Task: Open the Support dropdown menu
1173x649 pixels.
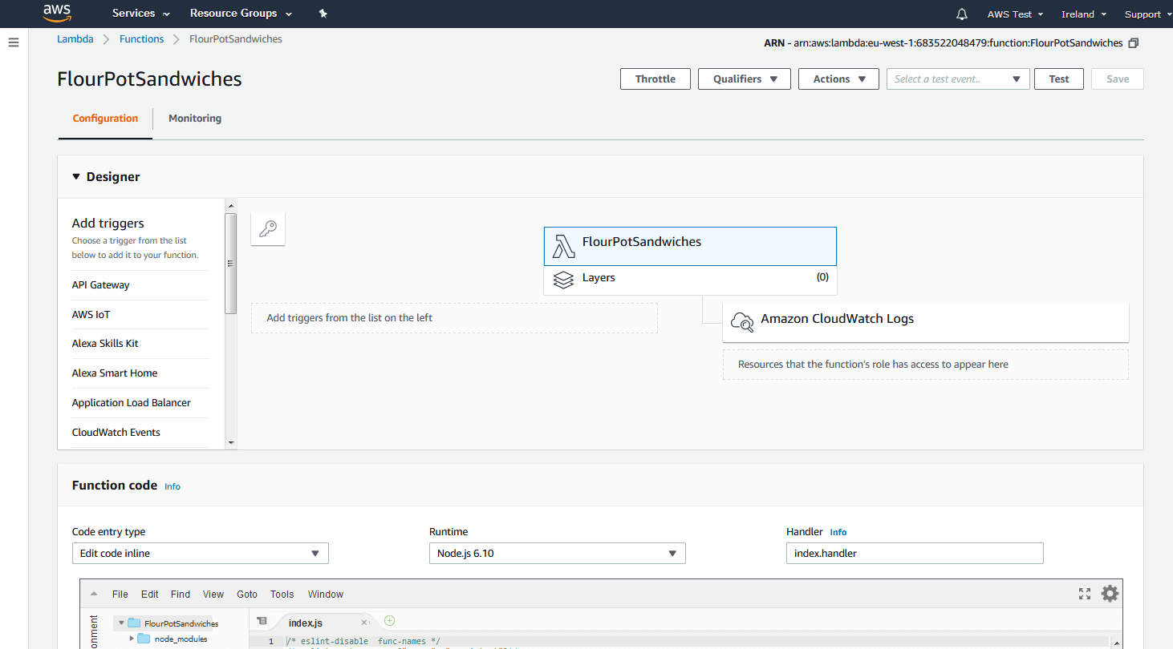Action: 1147,14
